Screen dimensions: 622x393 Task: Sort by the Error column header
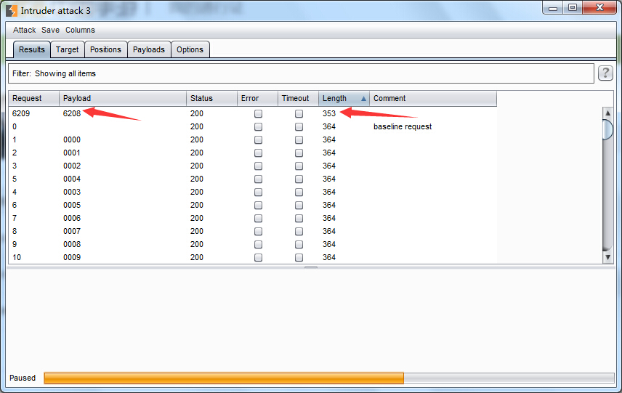(257, 98)
